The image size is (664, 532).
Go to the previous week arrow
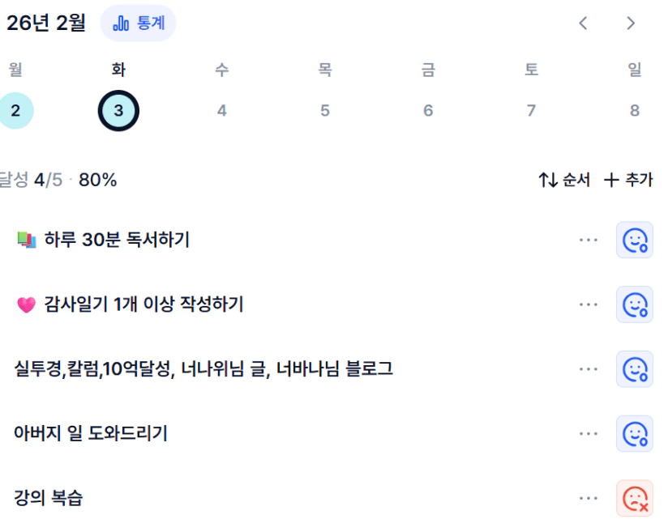[x=583, y=23]
